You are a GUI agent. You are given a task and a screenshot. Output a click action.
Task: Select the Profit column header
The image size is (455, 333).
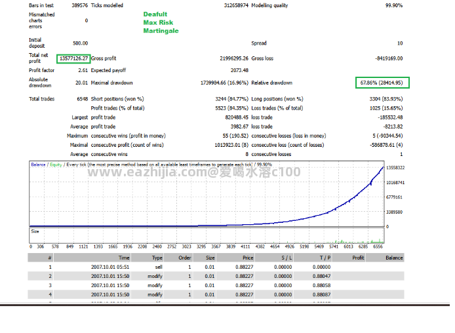coord(349,258)
